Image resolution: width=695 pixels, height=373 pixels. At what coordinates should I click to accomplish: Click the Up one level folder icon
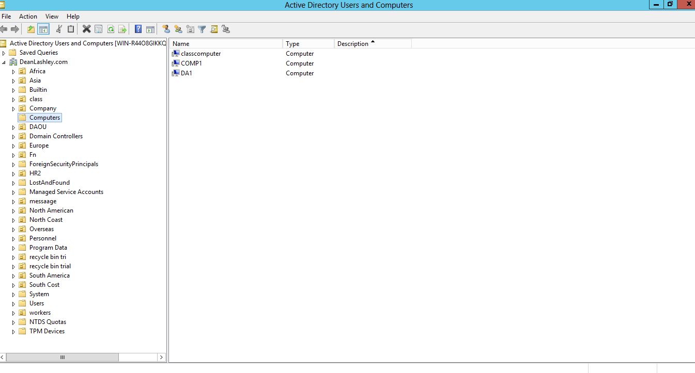coord(31,29)
